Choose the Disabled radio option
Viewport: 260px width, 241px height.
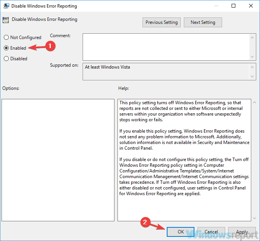[16, 59]
